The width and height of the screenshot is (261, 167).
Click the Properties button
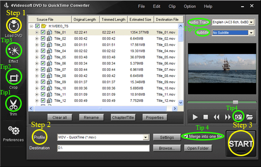click(155, 117)
